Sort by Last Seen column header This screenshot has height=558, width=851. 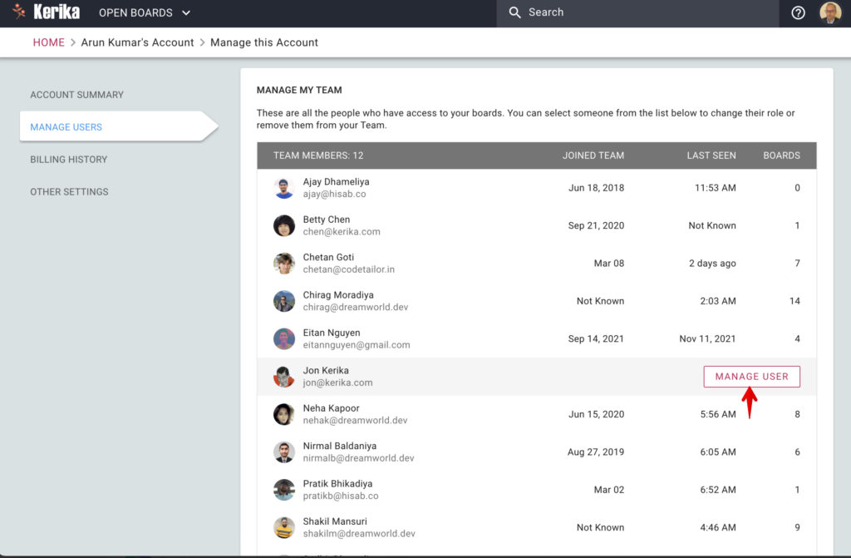coord(711,156)
